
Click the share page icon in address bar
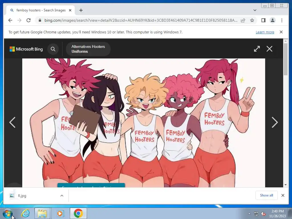(243, 20)
